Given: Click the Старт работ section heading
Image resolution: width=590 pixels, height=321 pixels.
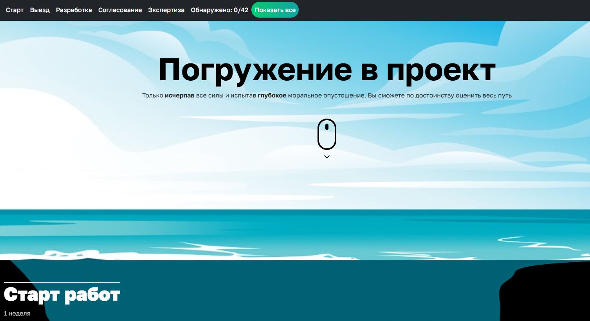Looking at the screenshot, I should click(x=62, y=295).
